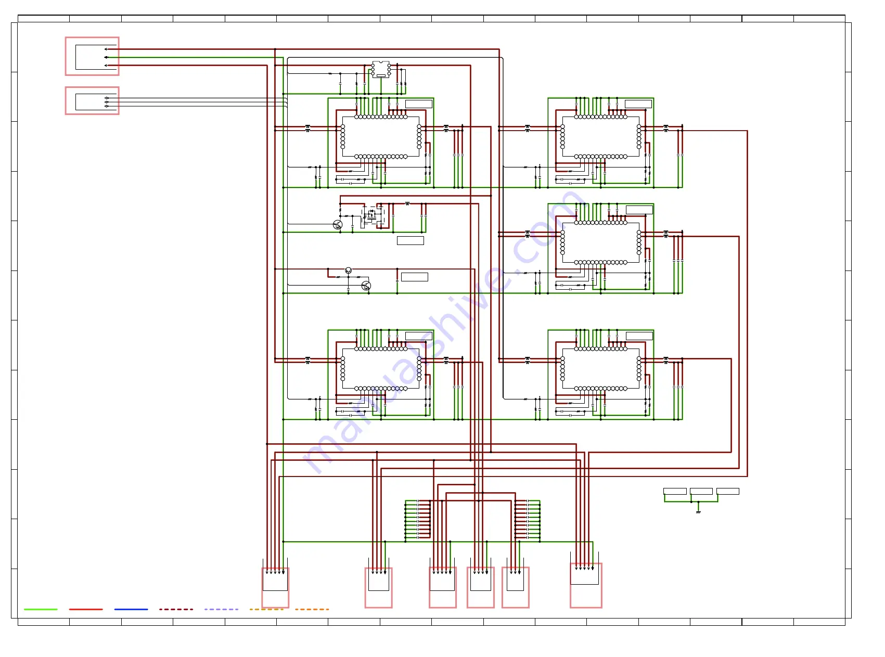Select the small 8-pin IC at the top center
The width and height of the screenshot is (885, 657).
(381, 69)
